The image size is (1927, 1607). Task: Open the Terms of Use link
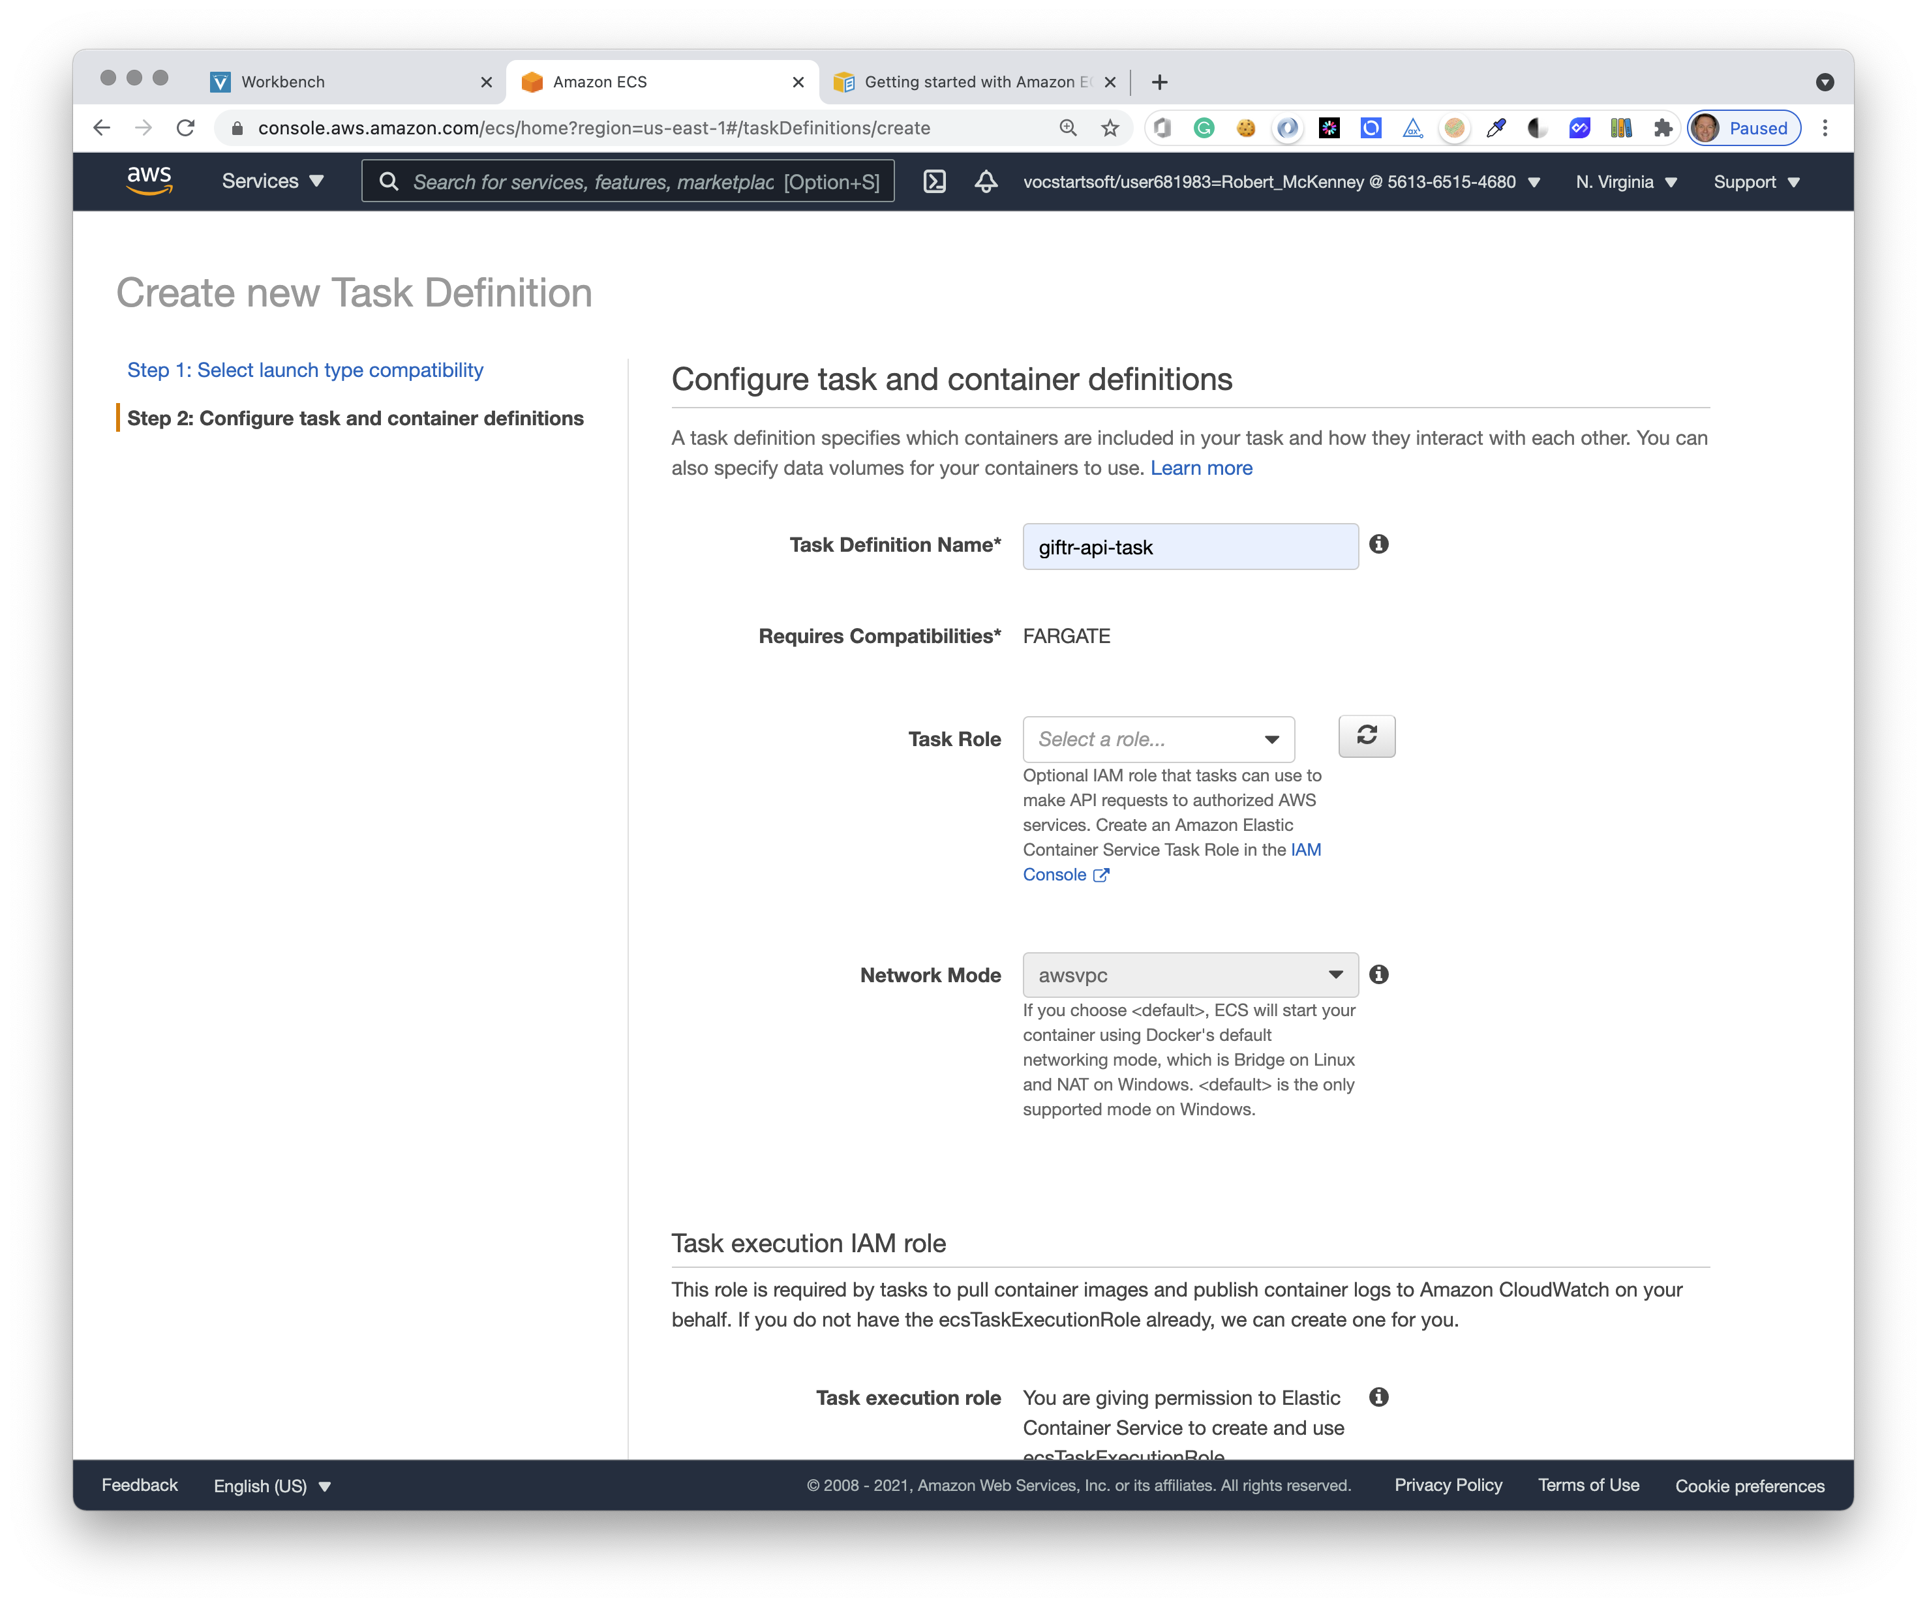[1588, 1485]
